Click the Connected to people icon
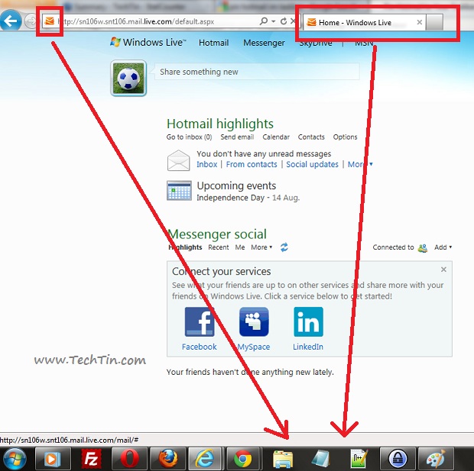 422,248
